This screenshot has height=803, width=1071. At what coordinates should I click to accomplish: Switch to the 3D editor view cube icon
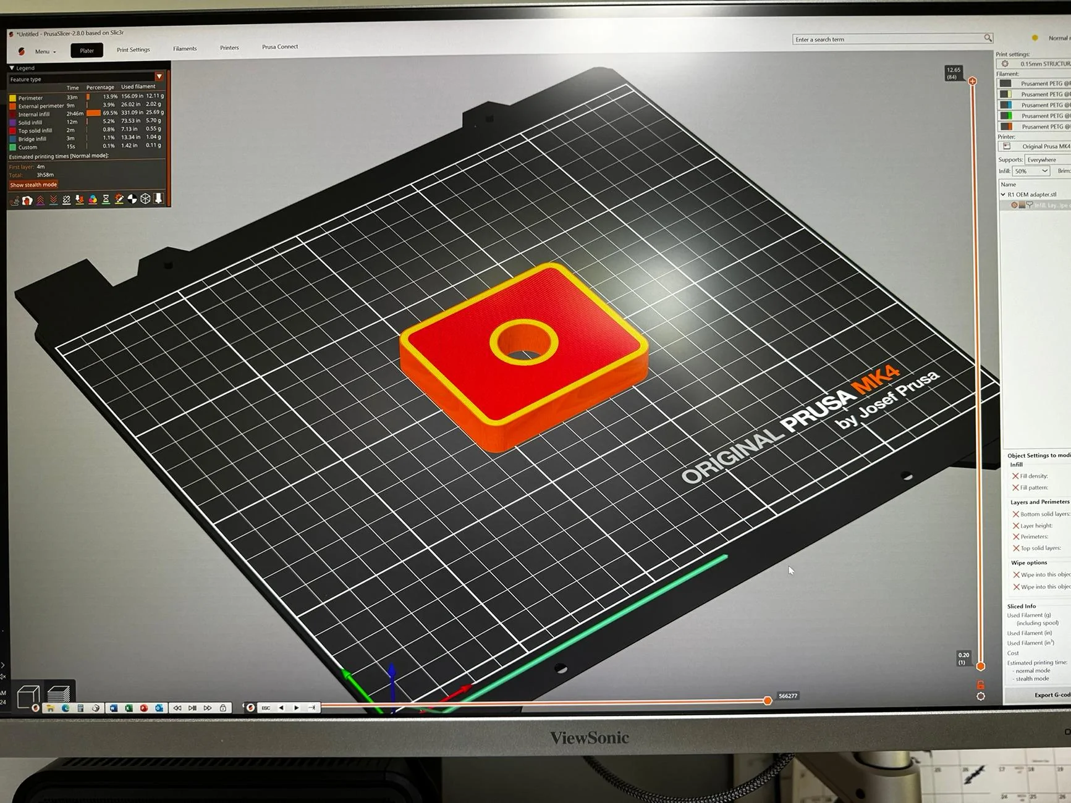pos(28,697)
